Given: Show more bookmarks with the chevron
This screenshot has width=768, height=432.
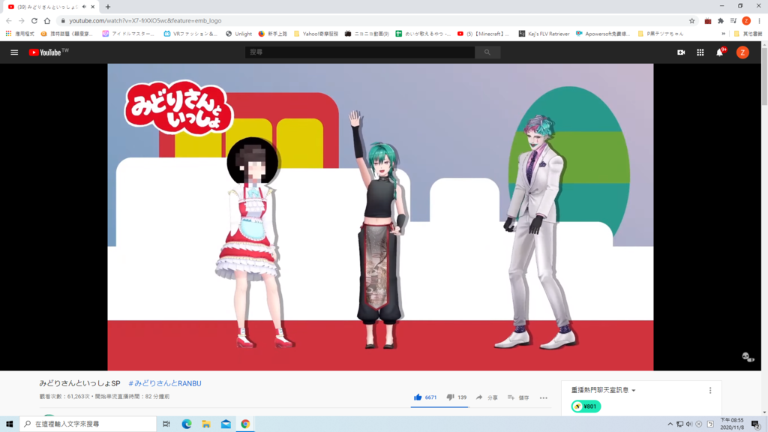Looking at the screenshot, I should pyautogui.click(x=724, y=34).
